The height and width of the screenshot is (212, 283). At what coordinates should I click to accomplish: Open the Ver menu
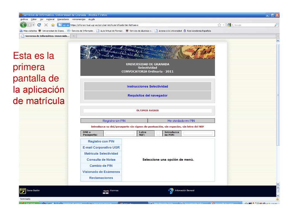tap(41, 20)
